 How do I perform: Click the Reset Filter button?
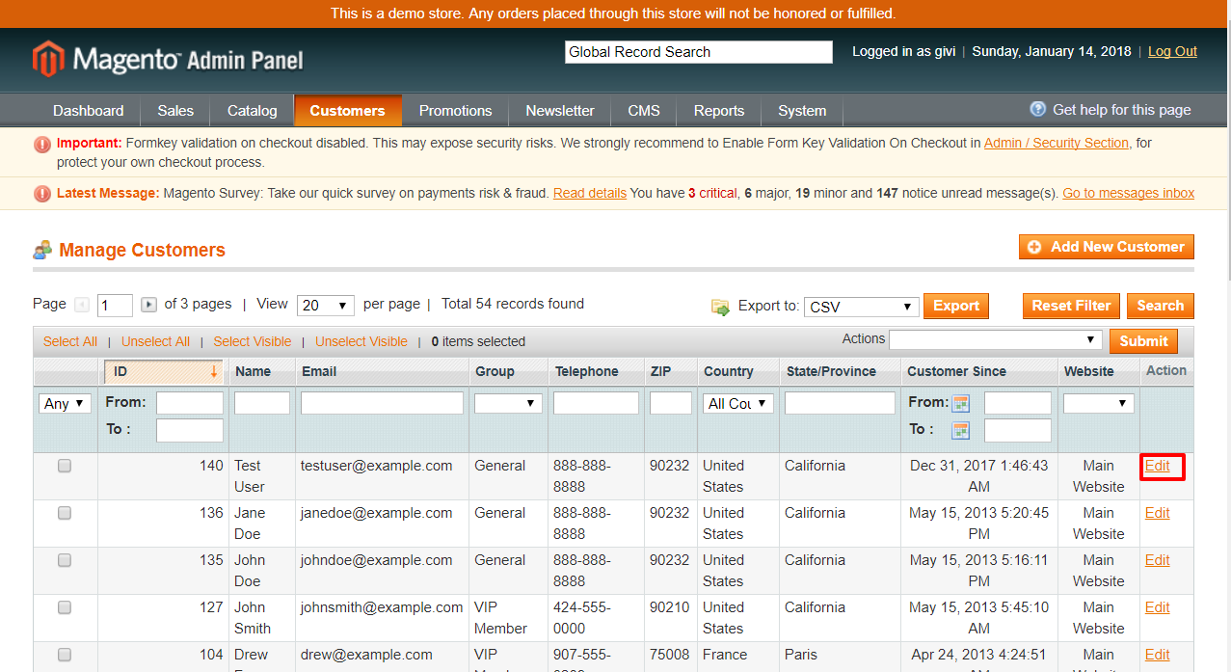1072,306
